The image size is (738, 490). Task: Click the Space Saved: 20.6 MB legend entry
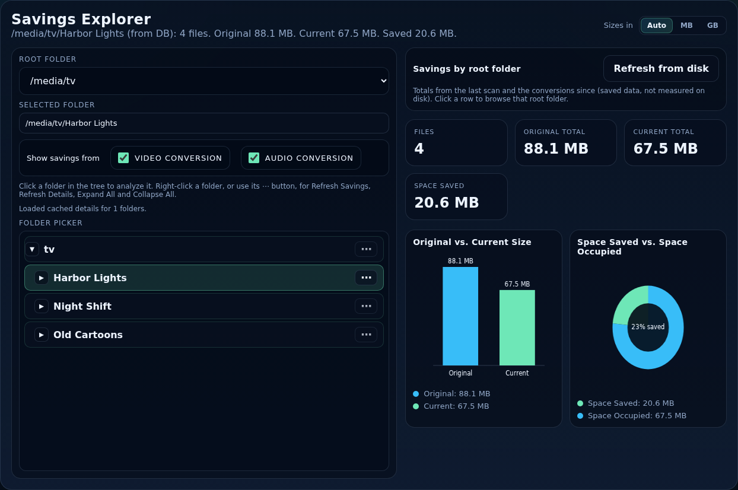coord(626,403)
